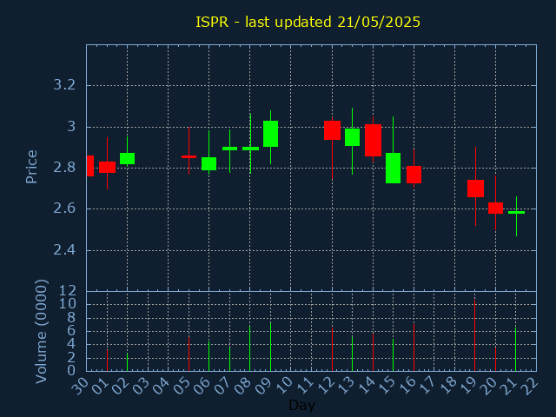Click the red candlestick body for day 16
The height and width of the screenshot is (417, 556).
pyautogui.click(x=414, y=175)
